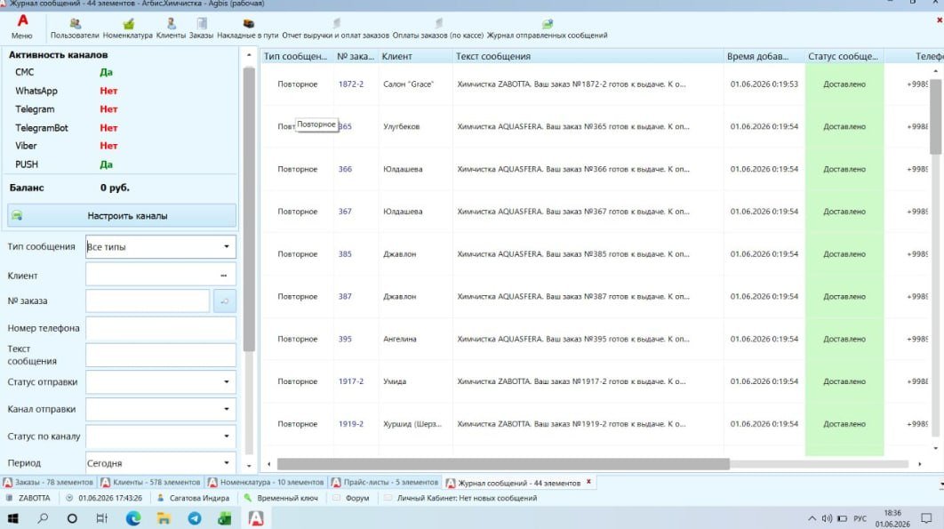Open Личный Кабинет messages in status bar
The image size is (944, 529).
[460, 498]
